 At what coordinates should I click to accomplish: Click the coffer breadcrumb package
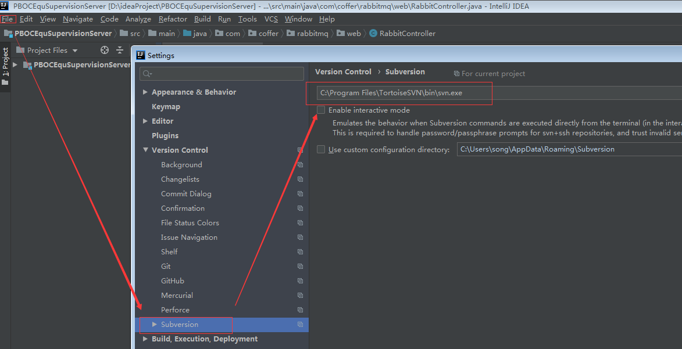pos(263,34)
